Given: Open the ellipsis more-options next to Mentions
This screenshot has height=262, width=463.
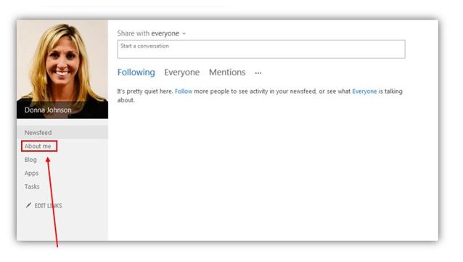Looking at the screenshot, I should click(258, 73).
